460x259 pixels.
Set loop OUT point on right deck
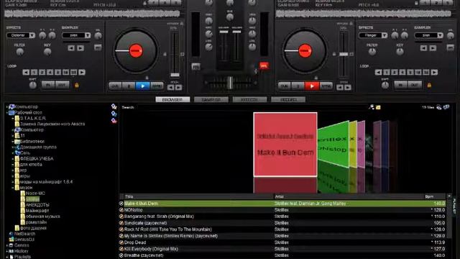414,85
